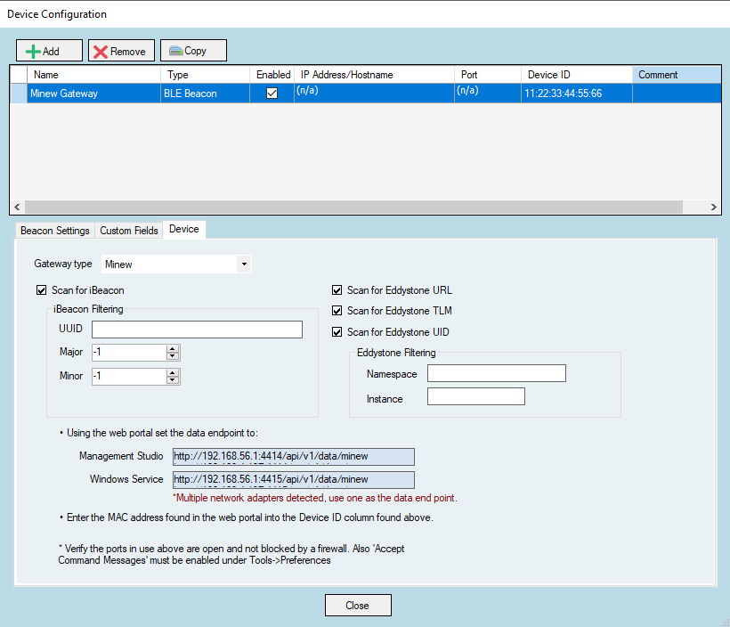The image size is (730, 627).
Task: Click the red X Remove device icon
Action: (x=100, y=50)
